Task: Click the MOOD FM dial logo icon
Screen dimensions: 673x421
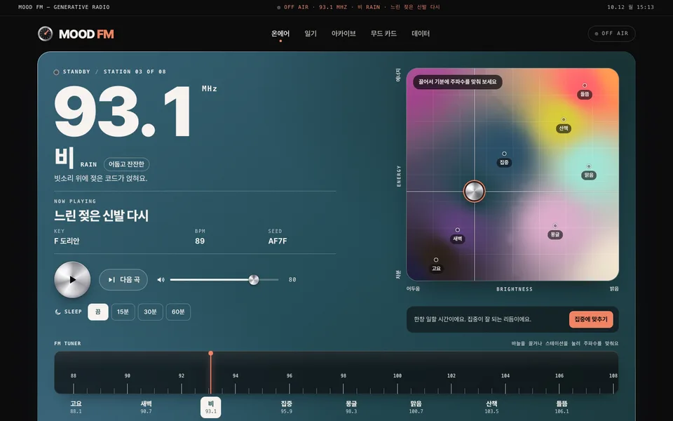Action: point(45,34)
